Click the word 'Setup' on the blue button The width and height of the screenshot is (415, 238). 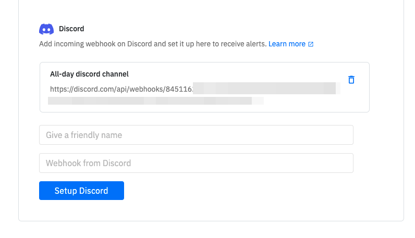click(67, 191)
